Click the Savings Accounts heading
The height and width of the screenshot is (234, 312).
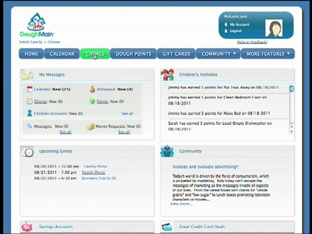click(x=56, y=227)
